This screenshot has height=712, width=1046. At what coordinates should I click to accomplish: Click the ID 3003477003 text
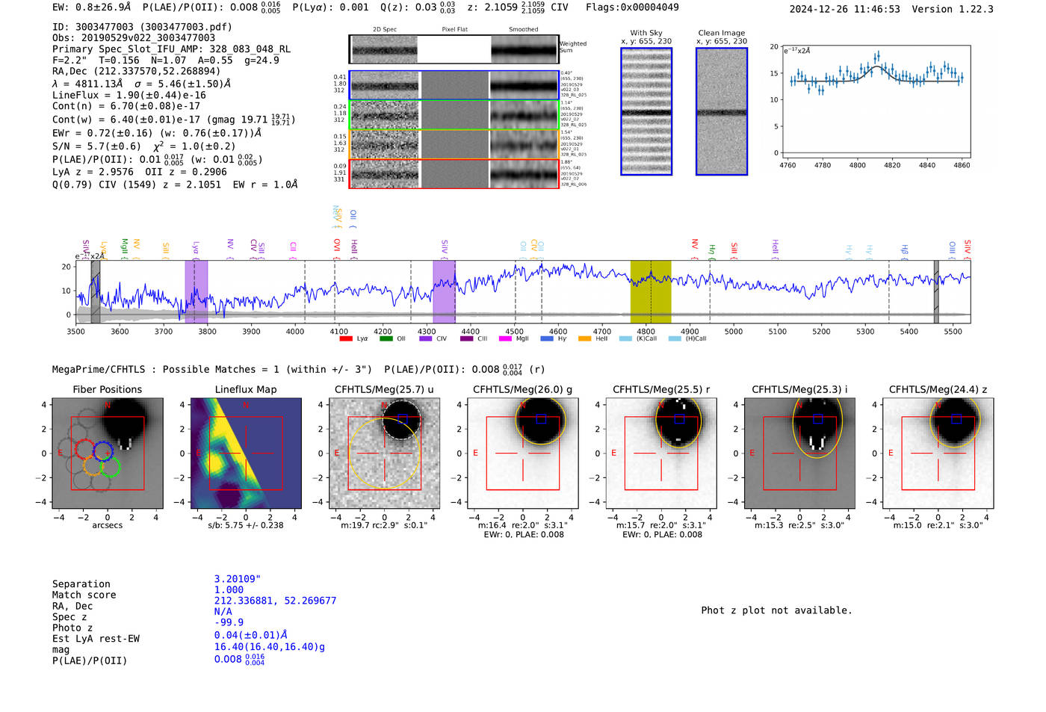[x=142, y=27]
